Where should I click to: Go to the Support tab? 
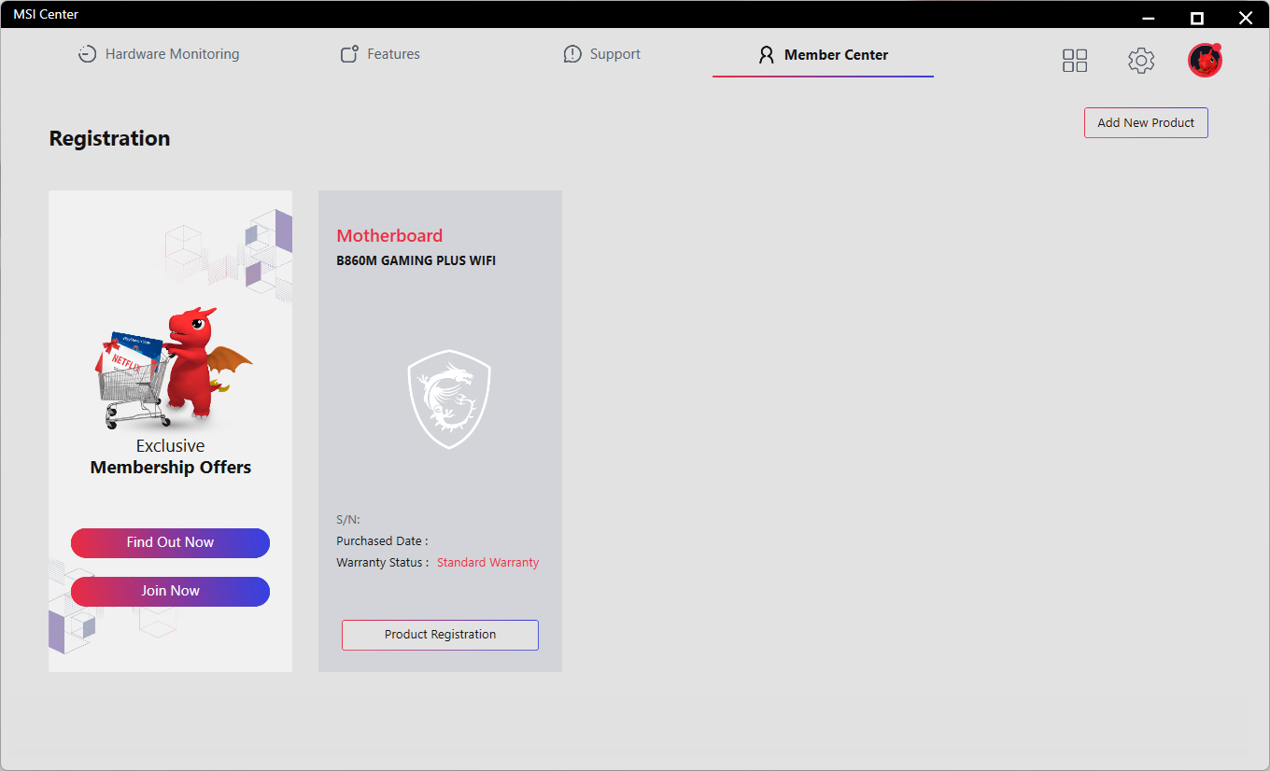point(601,54)
